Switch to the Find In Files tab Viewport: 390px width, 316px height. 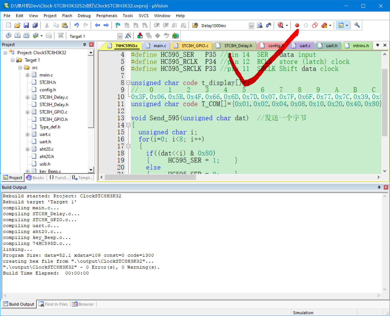[x=54, y=304]
